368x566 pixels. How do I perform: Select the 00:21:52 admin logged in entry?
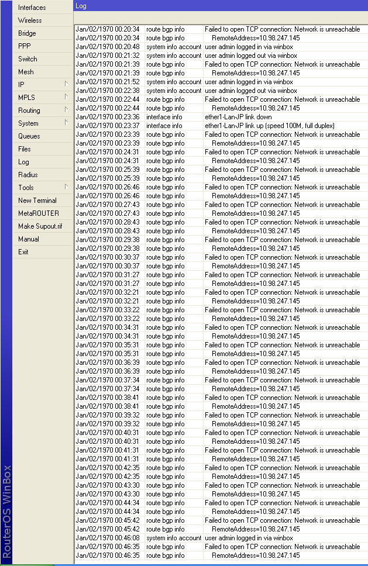click(x=221, y=82)
